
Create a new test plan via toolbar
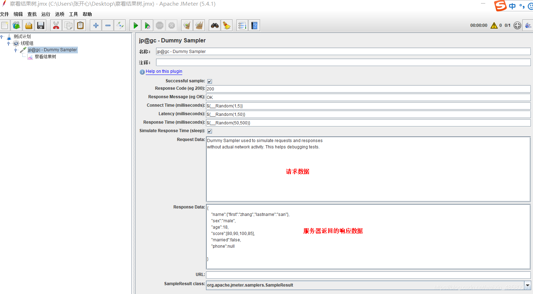coord(5,25)
